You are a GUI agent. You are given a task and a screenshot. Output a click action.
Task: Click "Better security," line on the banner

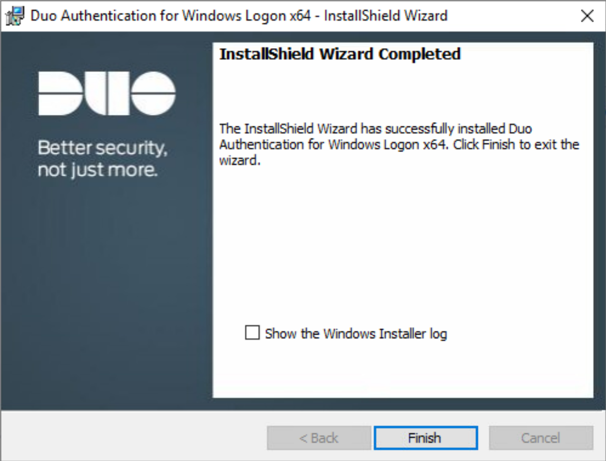click(x=102, y=148)
